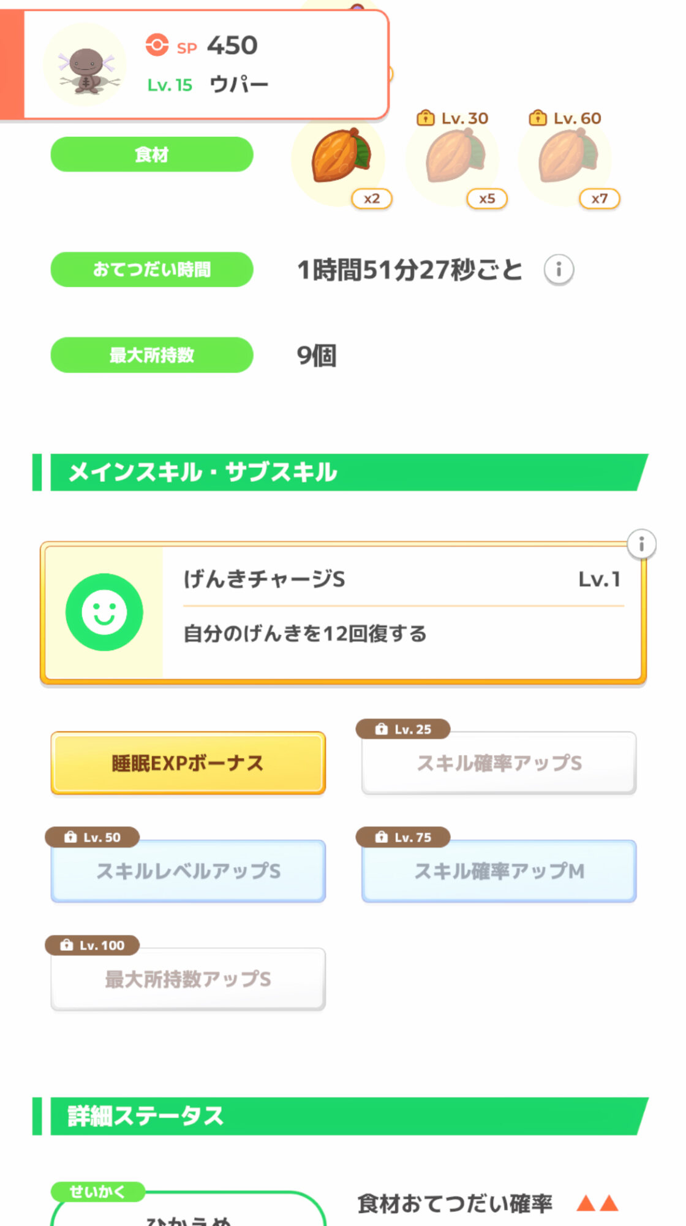Tap the おてつだい時間 green label
This screenshot has width=686, height=1226.
pos(151,270)
